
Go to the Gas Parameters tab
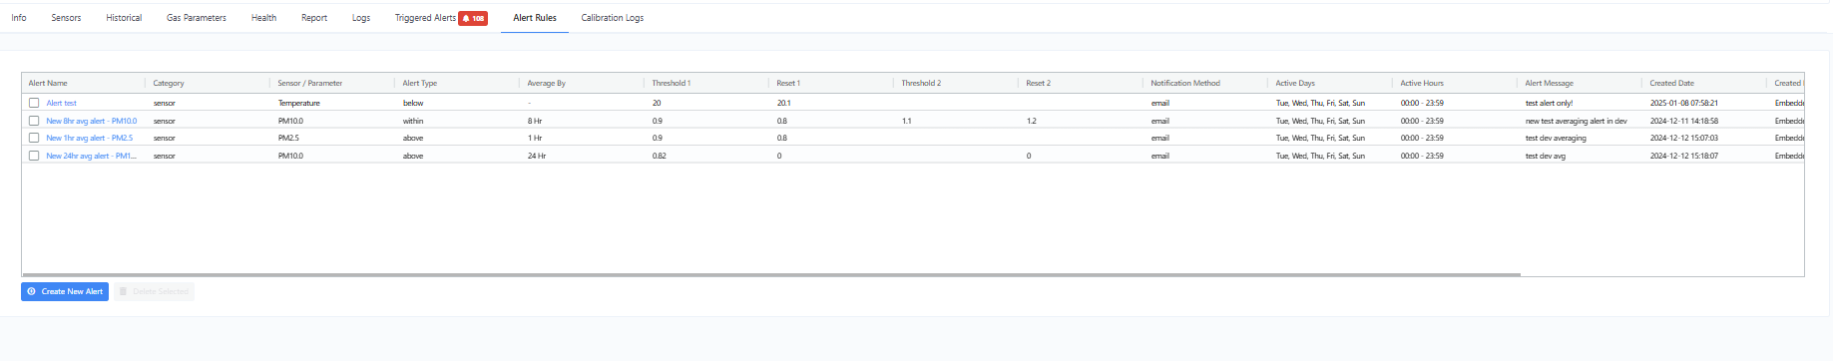coord(197,18)
